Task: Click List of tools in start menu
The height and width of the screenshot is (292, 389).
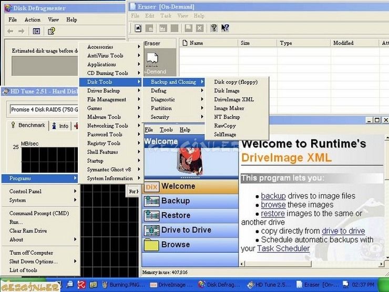Action: [40, 270]
